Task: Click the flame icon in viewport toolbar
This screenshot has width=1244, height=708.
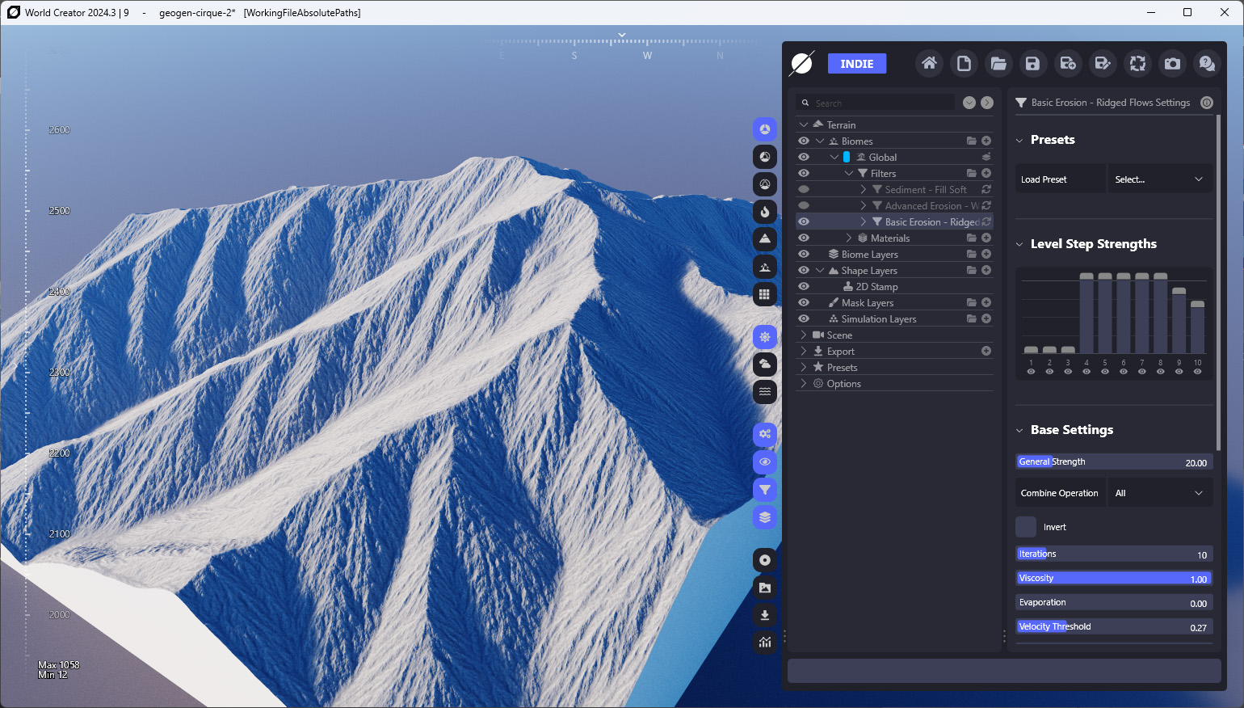Action: tap(765, 212)
